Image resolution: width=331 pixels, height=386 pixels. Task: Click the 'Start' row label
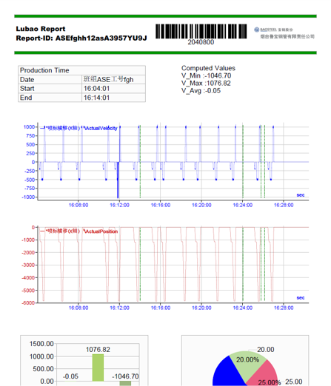27,89
